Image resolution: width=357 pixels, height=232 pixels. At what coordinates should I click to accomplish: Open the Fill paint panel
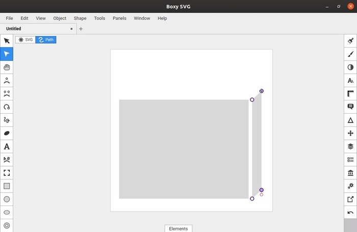point(350,41)
